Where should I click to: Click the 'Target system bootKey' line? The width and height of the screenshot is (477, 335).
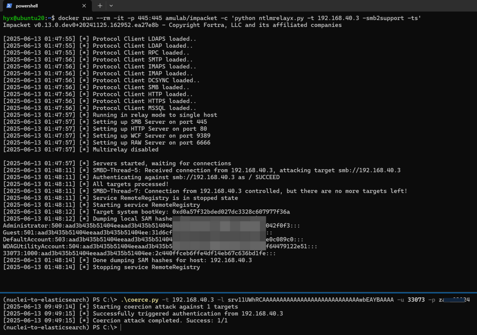point(146,212)
